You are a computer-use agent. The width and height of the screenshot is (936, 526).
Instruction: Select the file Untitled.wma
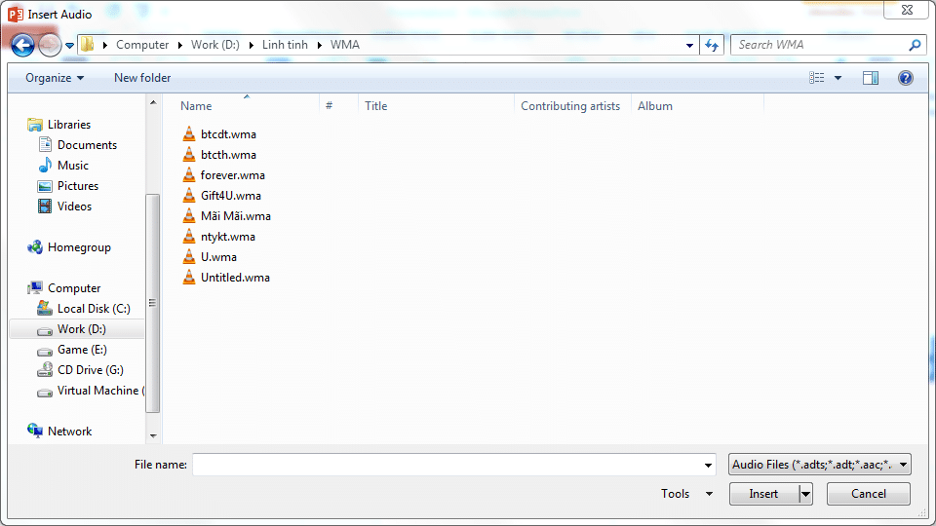pos(235,278)
